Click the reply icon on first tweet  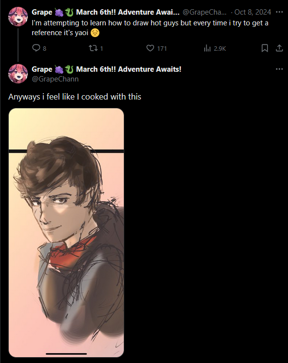(x=36, y=48)
